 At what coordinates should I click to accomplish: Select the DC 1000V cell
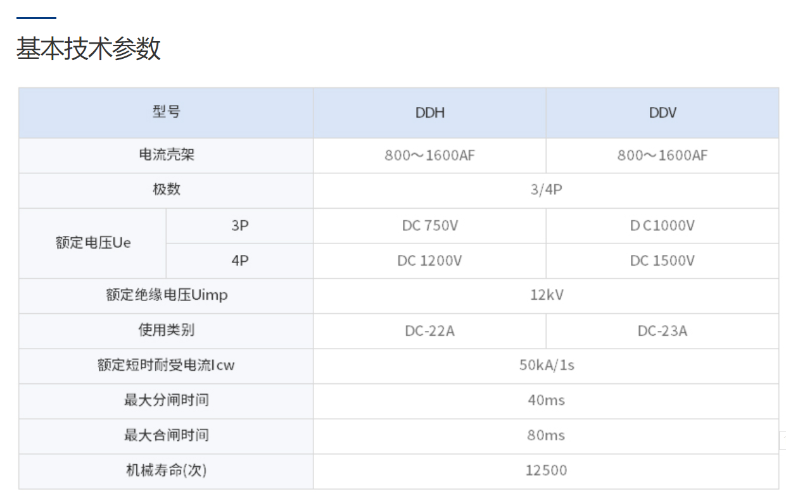pyautogui.click(x=662, y=226)
